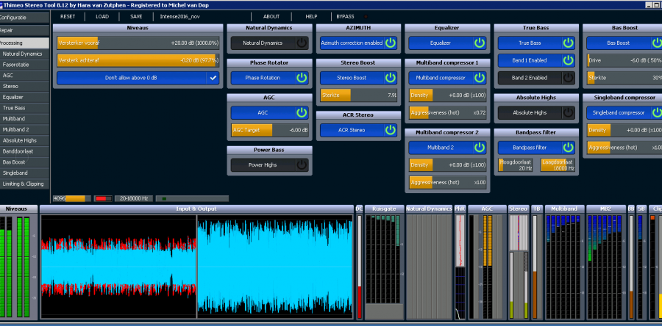Click the Natural Dynamics enable button
The width and height of the screenshot is (662, 326).
[270, 43]
